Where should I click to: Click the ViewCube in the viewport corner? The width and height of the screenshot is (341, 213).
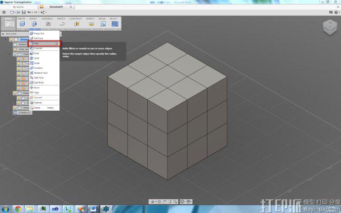coord(330,27)
